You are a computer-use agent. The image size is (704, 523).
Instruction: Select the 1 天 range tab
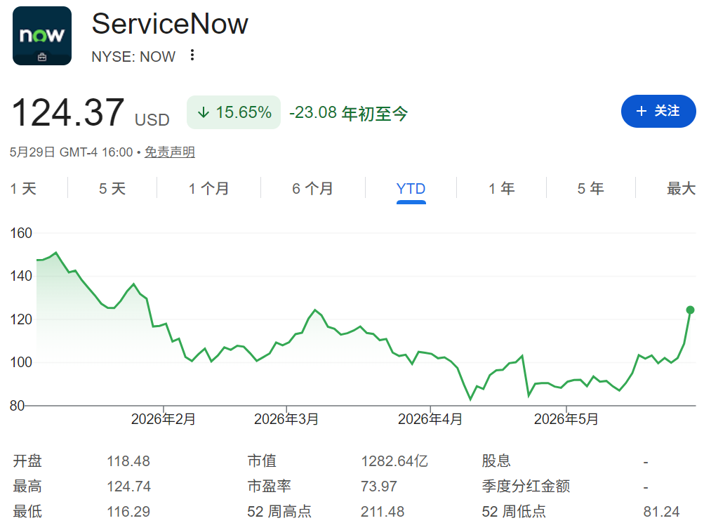coord(23,189)
